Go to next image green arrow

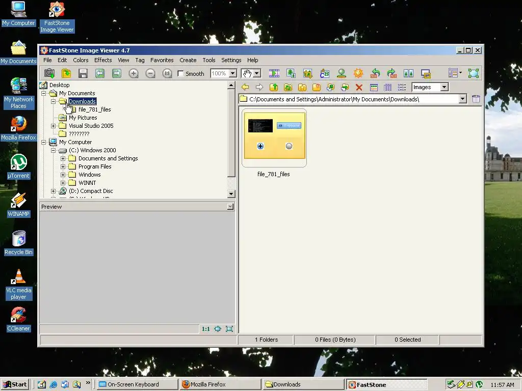[117, 73]
